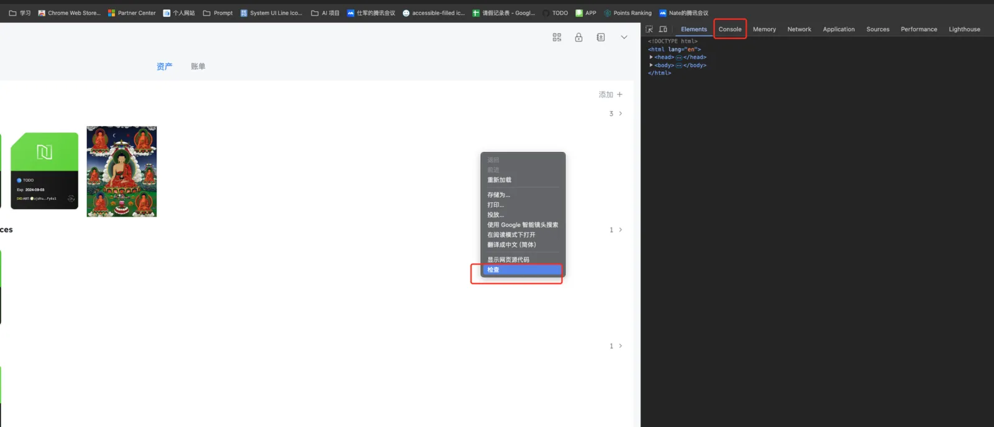Switch to the Console DevTools tab
994x427 pixels.
[x=730, y=29]
